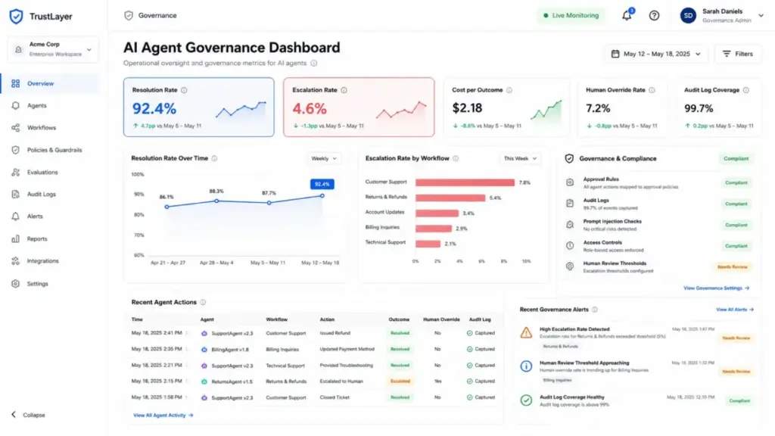The height and width of the screenshot is (436, 775).
Task: Follow the View Governance Settings link
Action: (716, 288)
